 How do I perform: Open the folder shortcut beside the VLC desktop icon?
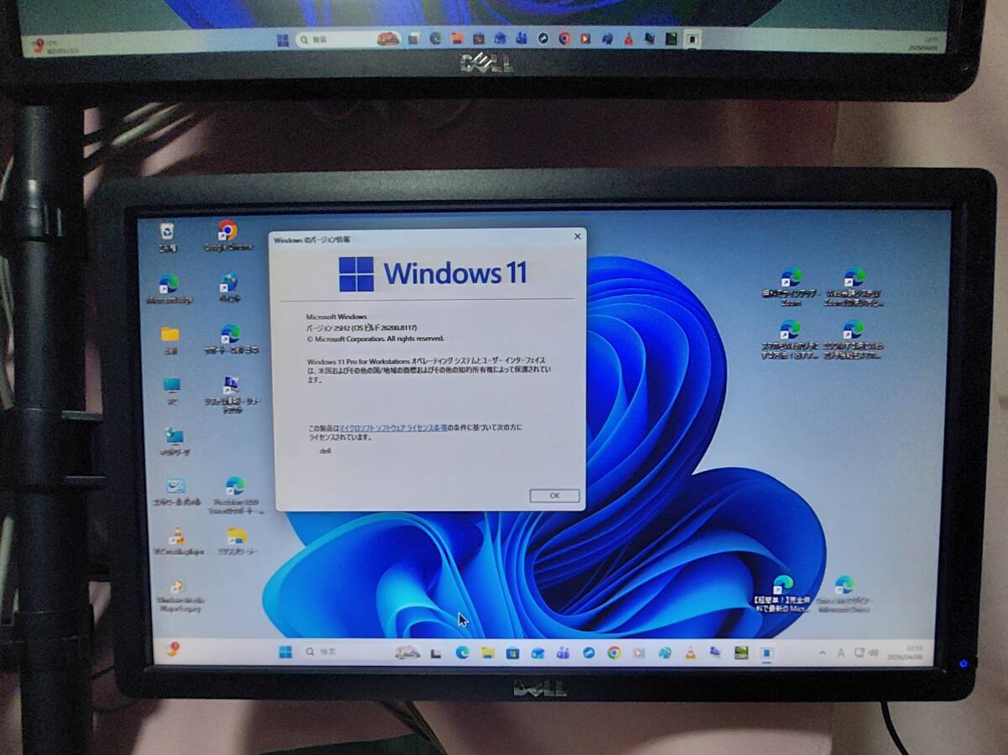(x=237, y=541)
